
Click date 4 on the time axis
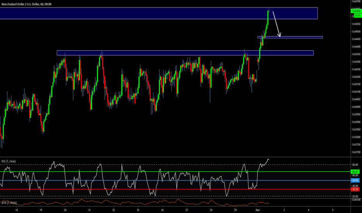click(x=308, y=210)
